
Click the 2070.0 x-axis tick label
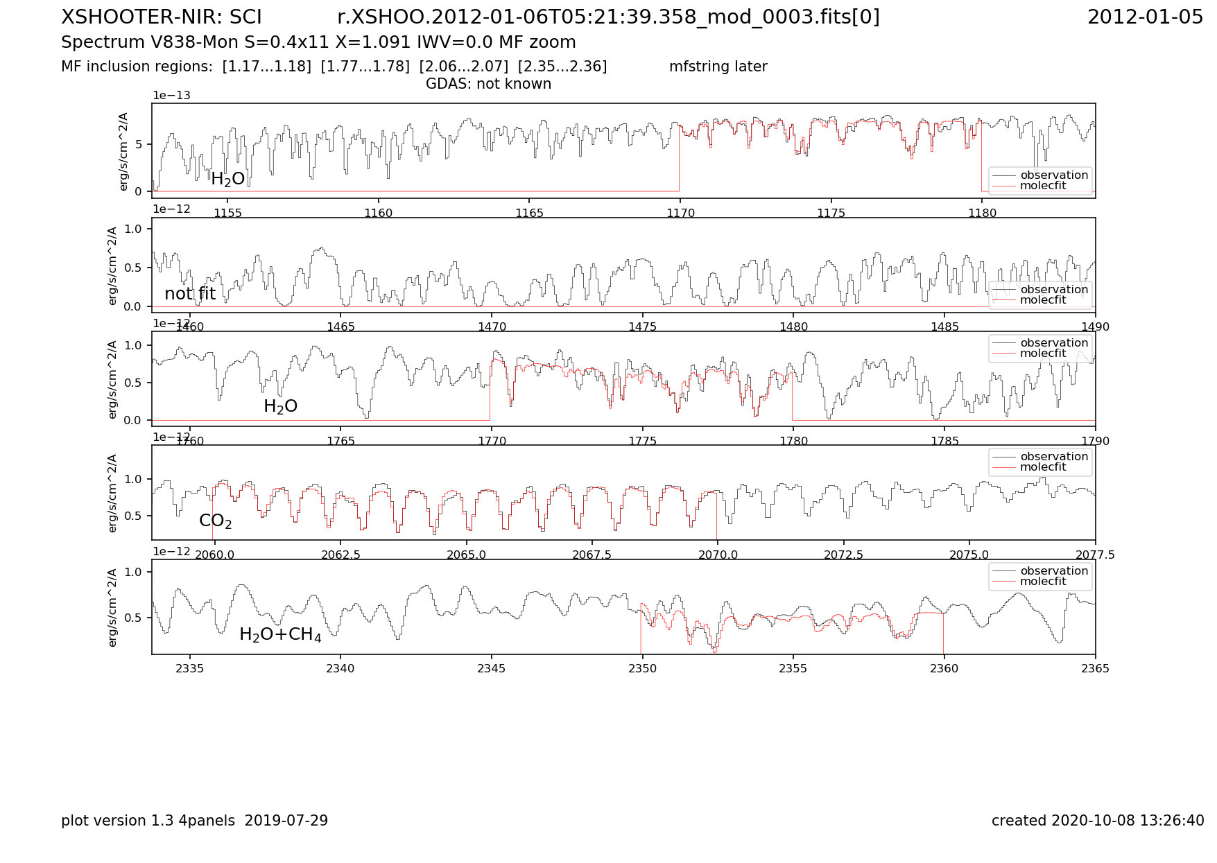(x=717, y=555)
